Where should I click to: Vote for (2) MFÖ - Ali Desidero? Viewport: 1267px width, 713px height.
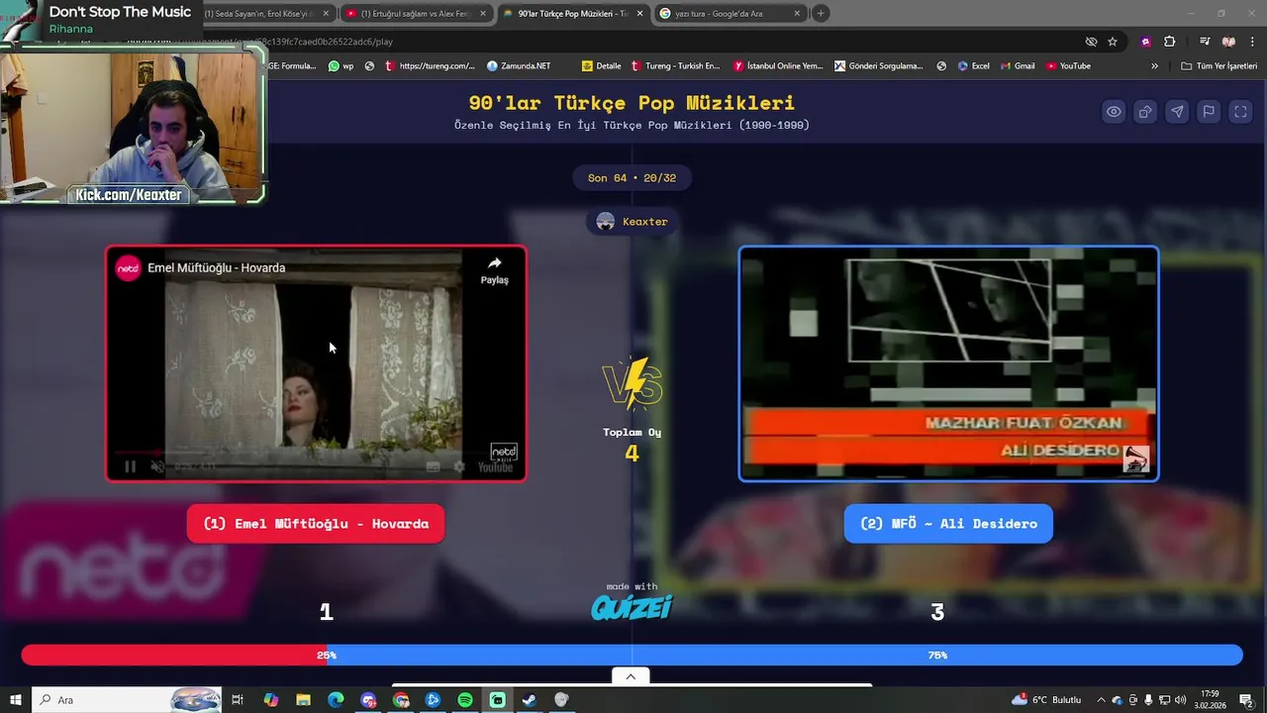pos(948,524)
